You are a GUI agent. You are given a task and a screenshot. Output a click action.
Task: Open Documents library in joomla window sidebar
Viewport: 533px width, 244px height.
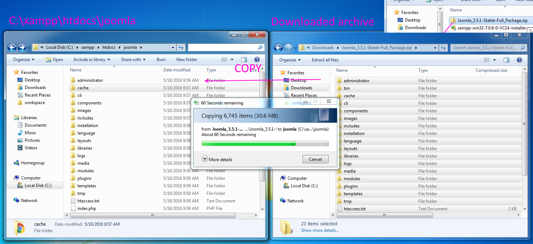click(x=35, y=125)
